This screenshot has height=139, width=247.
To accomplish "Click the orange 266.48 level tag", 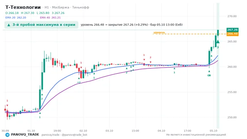I will tap(232, 34).
